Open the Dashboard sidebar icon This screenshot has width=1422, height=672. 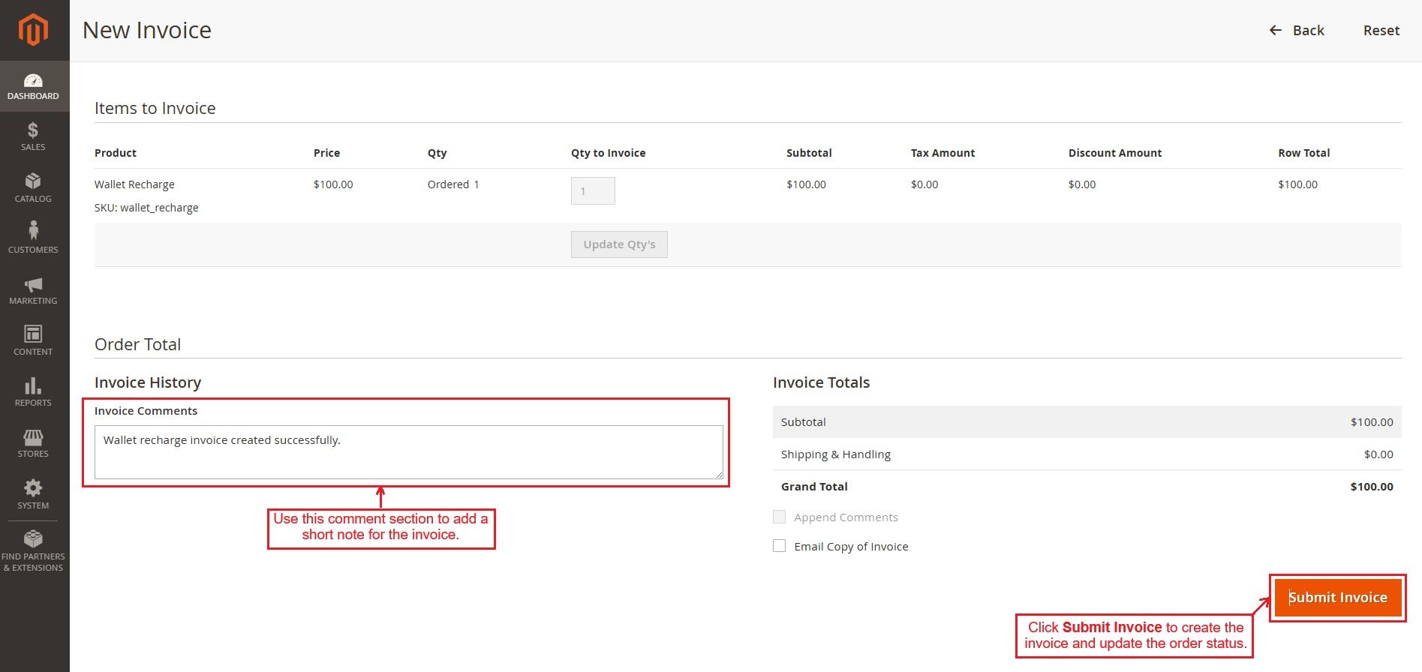[34, 81]
